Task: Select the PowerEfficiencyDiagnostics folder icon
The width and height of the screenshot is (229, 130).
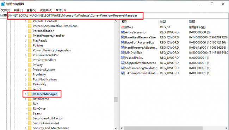Action: click(x=30, y=50)
